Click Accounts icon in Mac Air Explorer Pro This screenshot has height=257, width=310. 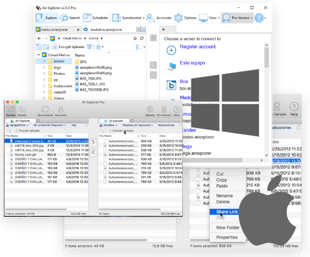(x=61, y=109)
